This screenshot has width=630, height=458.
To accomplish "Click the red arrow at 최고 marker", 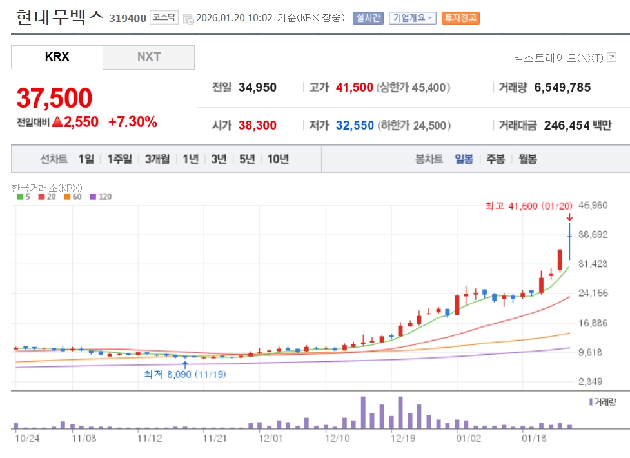I will 569,217.
